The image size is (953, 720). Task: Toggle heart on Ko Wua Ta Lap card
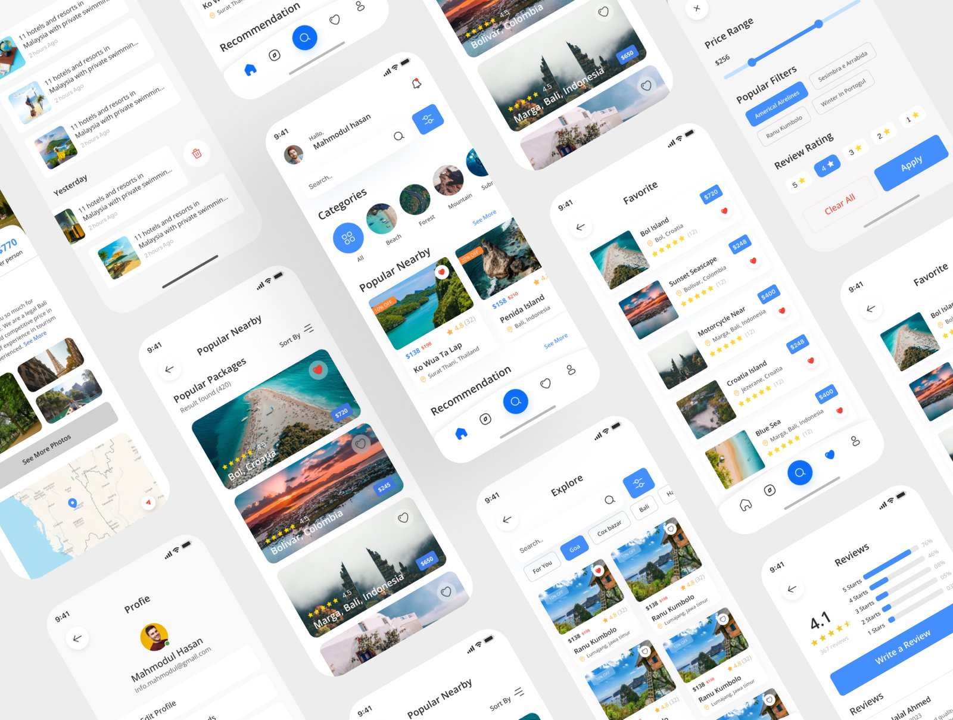point(441,272)
